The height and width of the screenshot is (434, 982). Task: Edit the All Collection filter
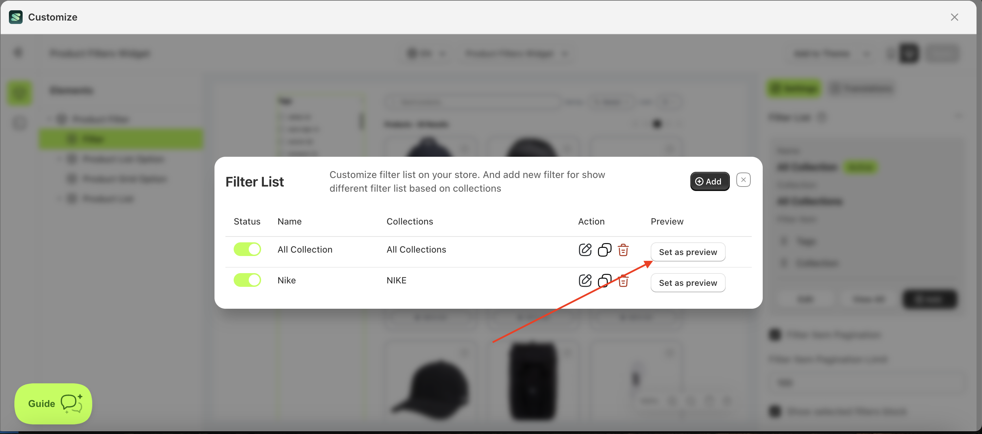(x=585, y=250)
